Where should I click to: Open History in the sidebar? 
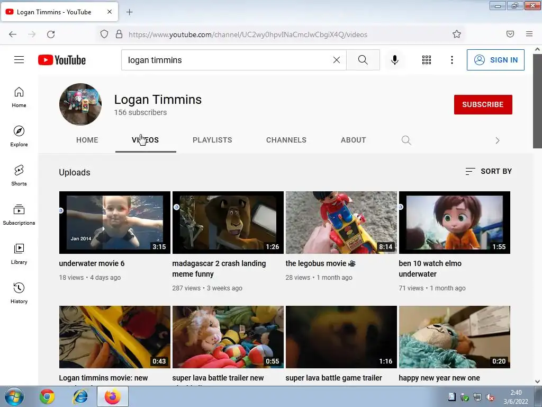coord(19,293)
